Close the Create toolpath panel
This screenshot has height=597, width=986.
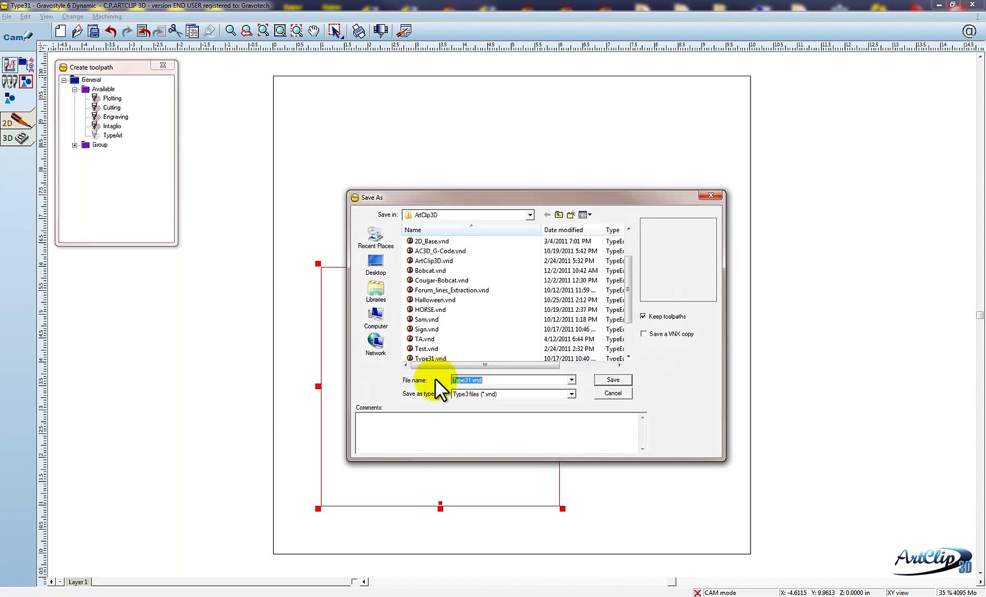163,65
